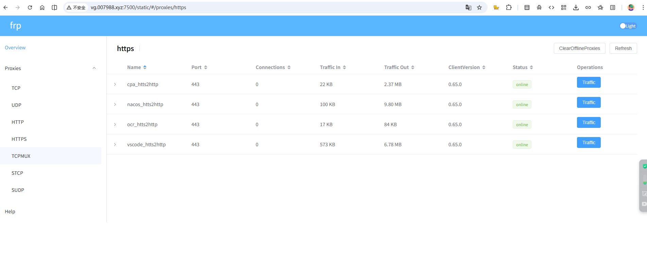Click the 84 KB traffic out value
Screen dimensions: 647x268
point(390,124)
